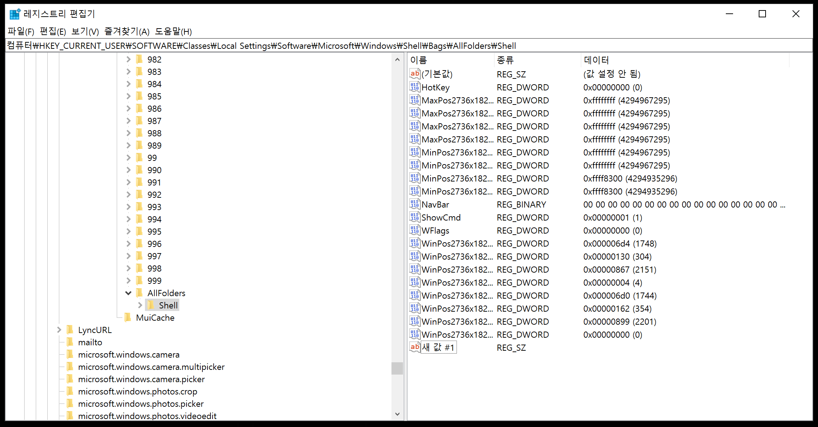Click the MuiCache folder icon

click(x=128, y=317)
